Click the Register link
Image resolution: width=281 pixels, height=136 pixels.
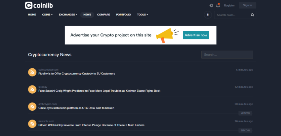[229, 6]
